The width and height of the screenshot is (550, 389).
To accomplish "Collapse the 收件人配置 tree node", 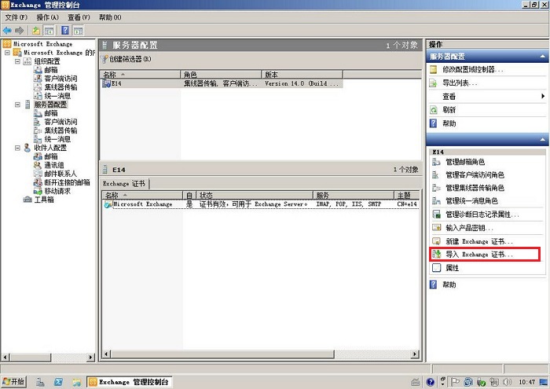I will point(17,148).
